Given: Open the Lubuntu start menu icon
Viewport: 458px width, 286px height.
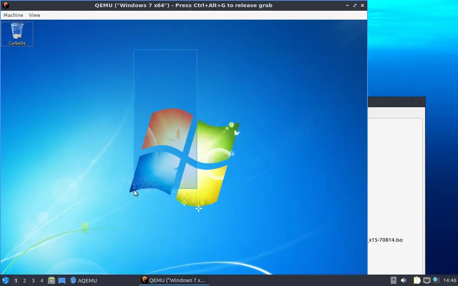Looking at the screenshot, I should click(5, 280).
